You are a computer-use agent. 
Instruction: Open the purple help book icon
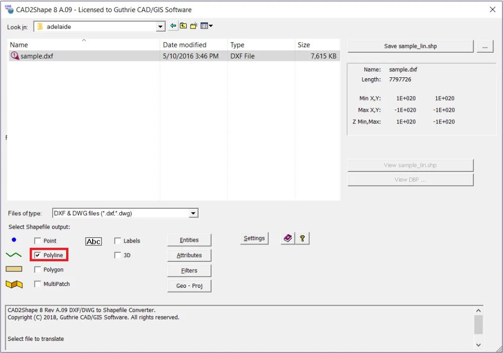[288, 238]
